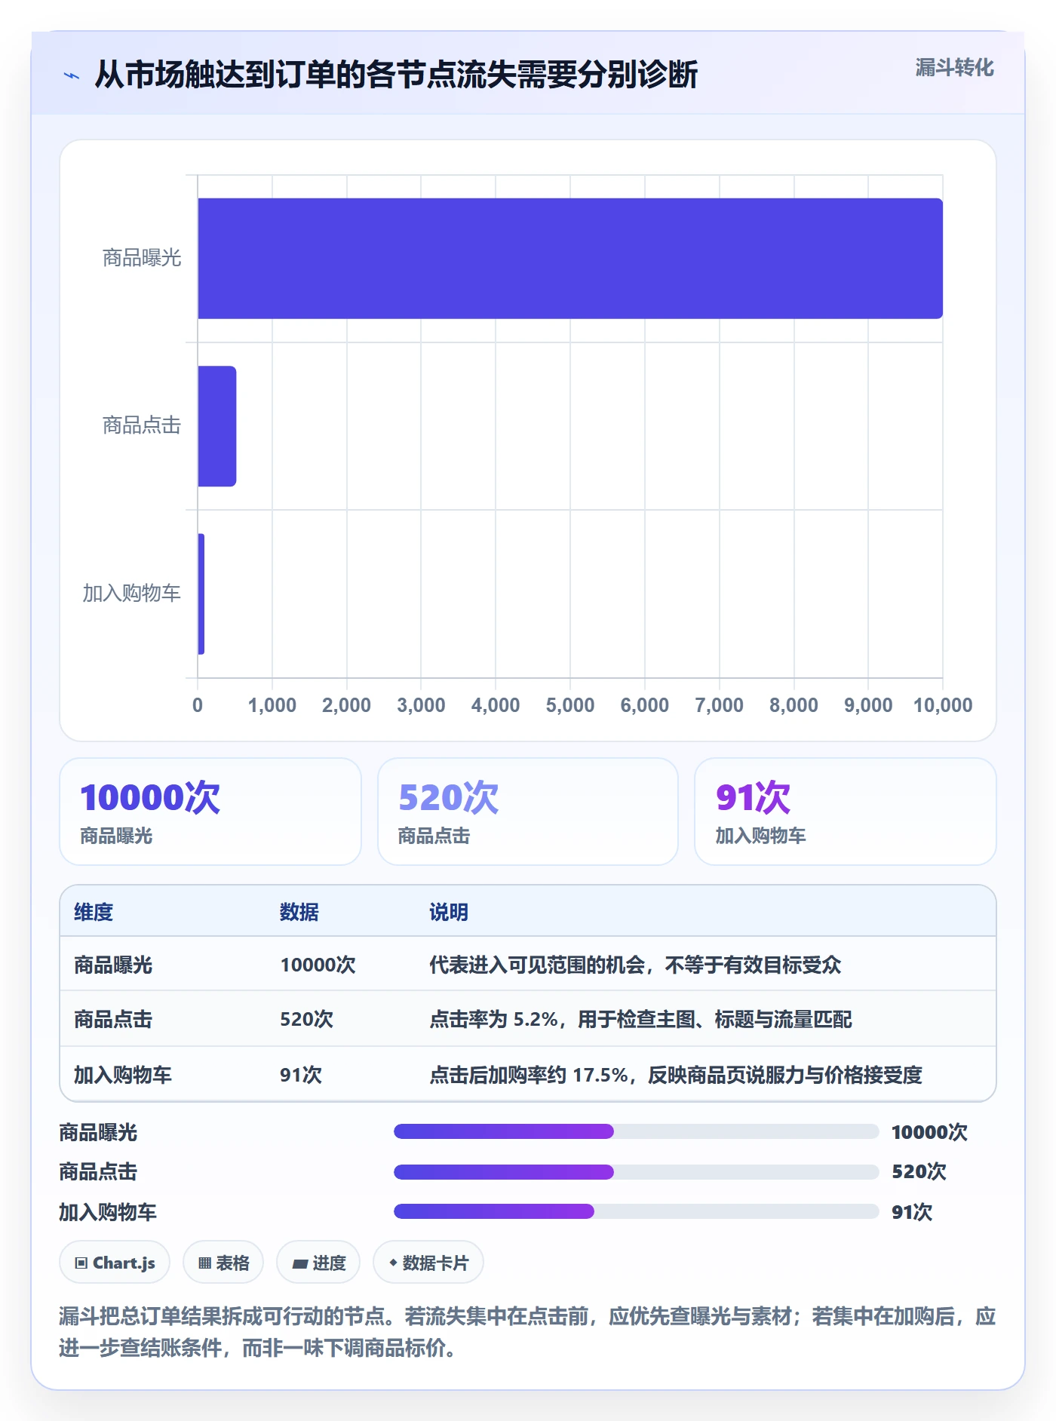Click the 10,000 axis tick label
The width and height of the screenshot is (1056, 1421).
point(943,705)
